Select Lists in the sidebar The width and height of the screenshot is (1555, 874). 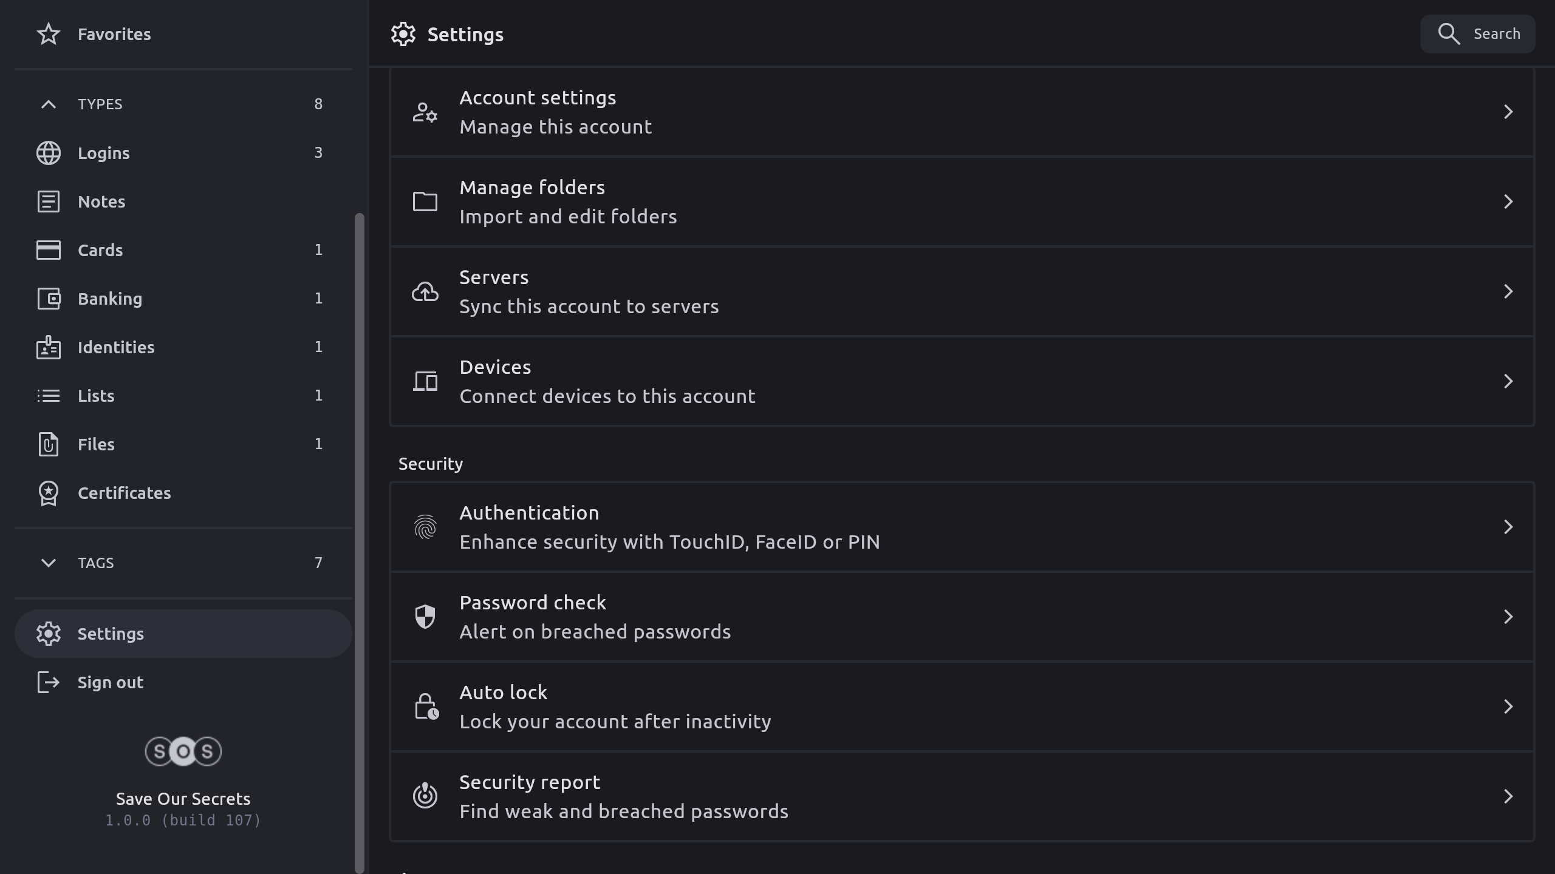96,396
